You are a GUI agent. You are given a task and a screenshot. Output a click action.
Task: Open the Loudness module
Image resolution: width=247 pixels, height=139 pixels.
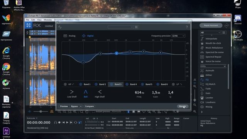[x=210, y=102]
